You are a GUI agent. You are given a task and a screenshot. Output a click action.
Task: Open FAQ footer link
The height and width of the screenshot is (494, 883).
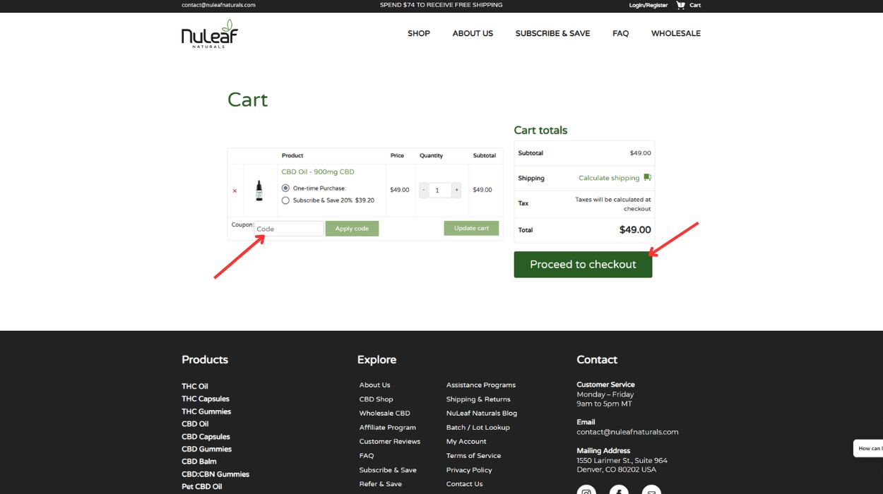[x=367, y=455]
